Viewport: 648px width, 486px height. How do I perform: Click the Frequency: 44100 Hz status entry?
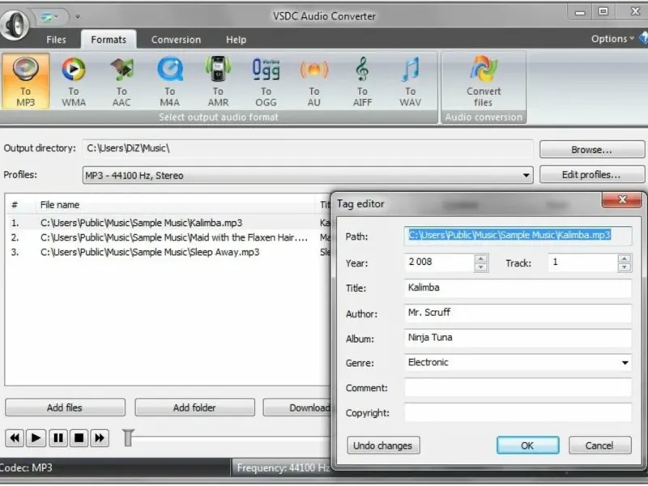point(283,468)
